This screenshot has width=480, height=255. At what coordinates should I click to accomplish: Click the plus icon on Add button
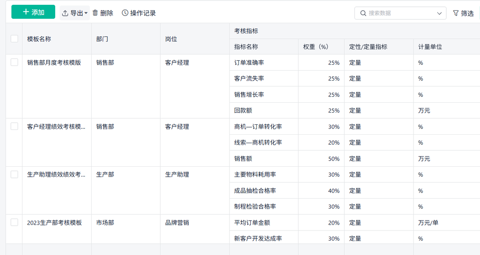pyautogui.click(x=26, y=12)
